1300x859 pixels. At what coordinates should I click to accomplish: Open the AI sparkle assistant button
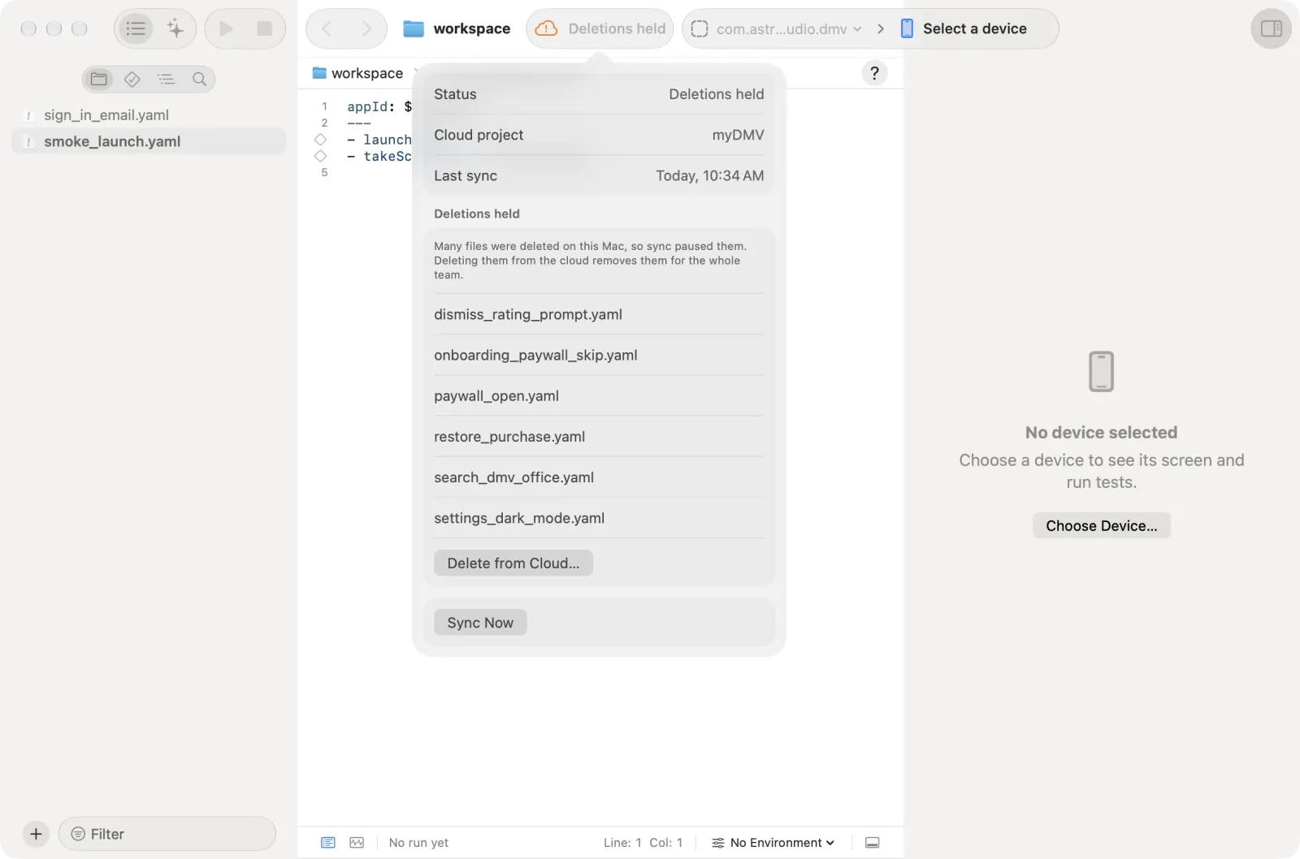coord(175,29)
